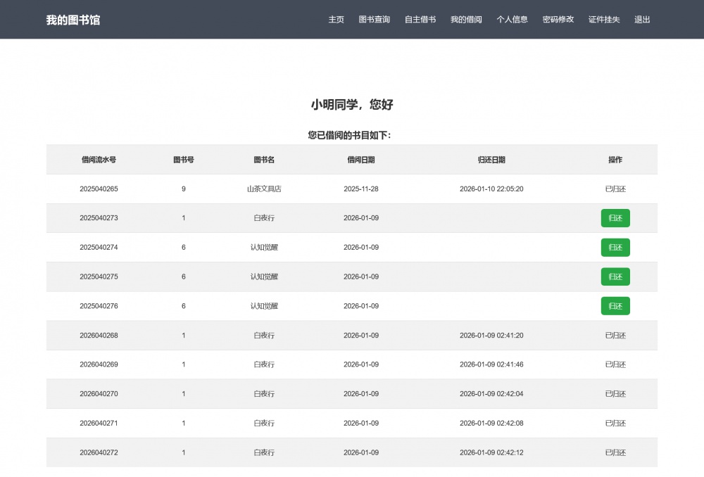Navigate to 个人信息

tap(512, 20)
